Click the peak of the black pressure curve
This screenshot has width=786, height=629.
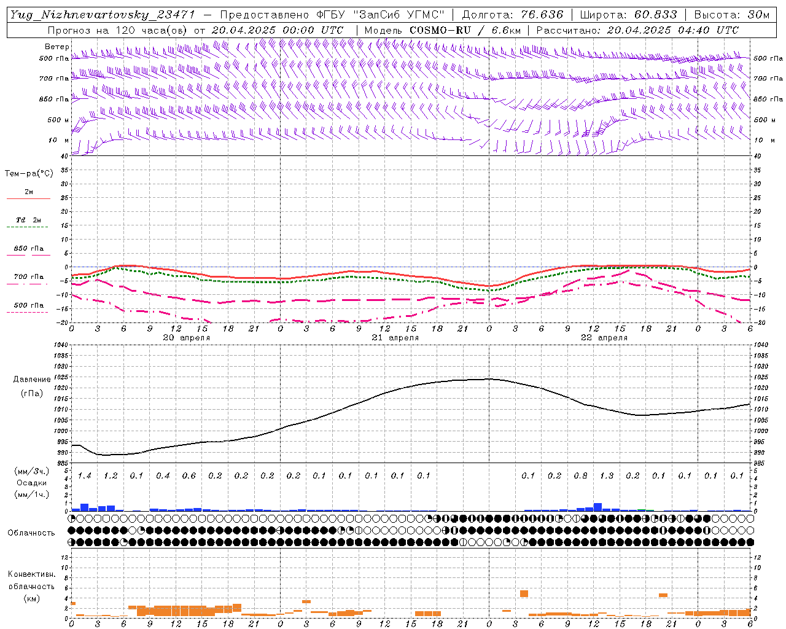pos(489,378)
